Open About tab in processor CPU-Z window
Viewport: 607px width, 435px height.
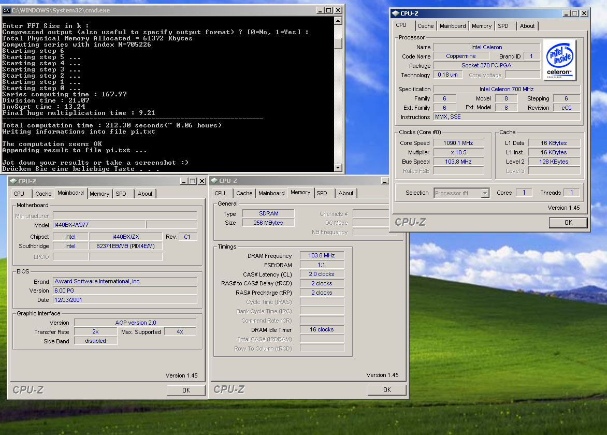click(x=527, y=26)
